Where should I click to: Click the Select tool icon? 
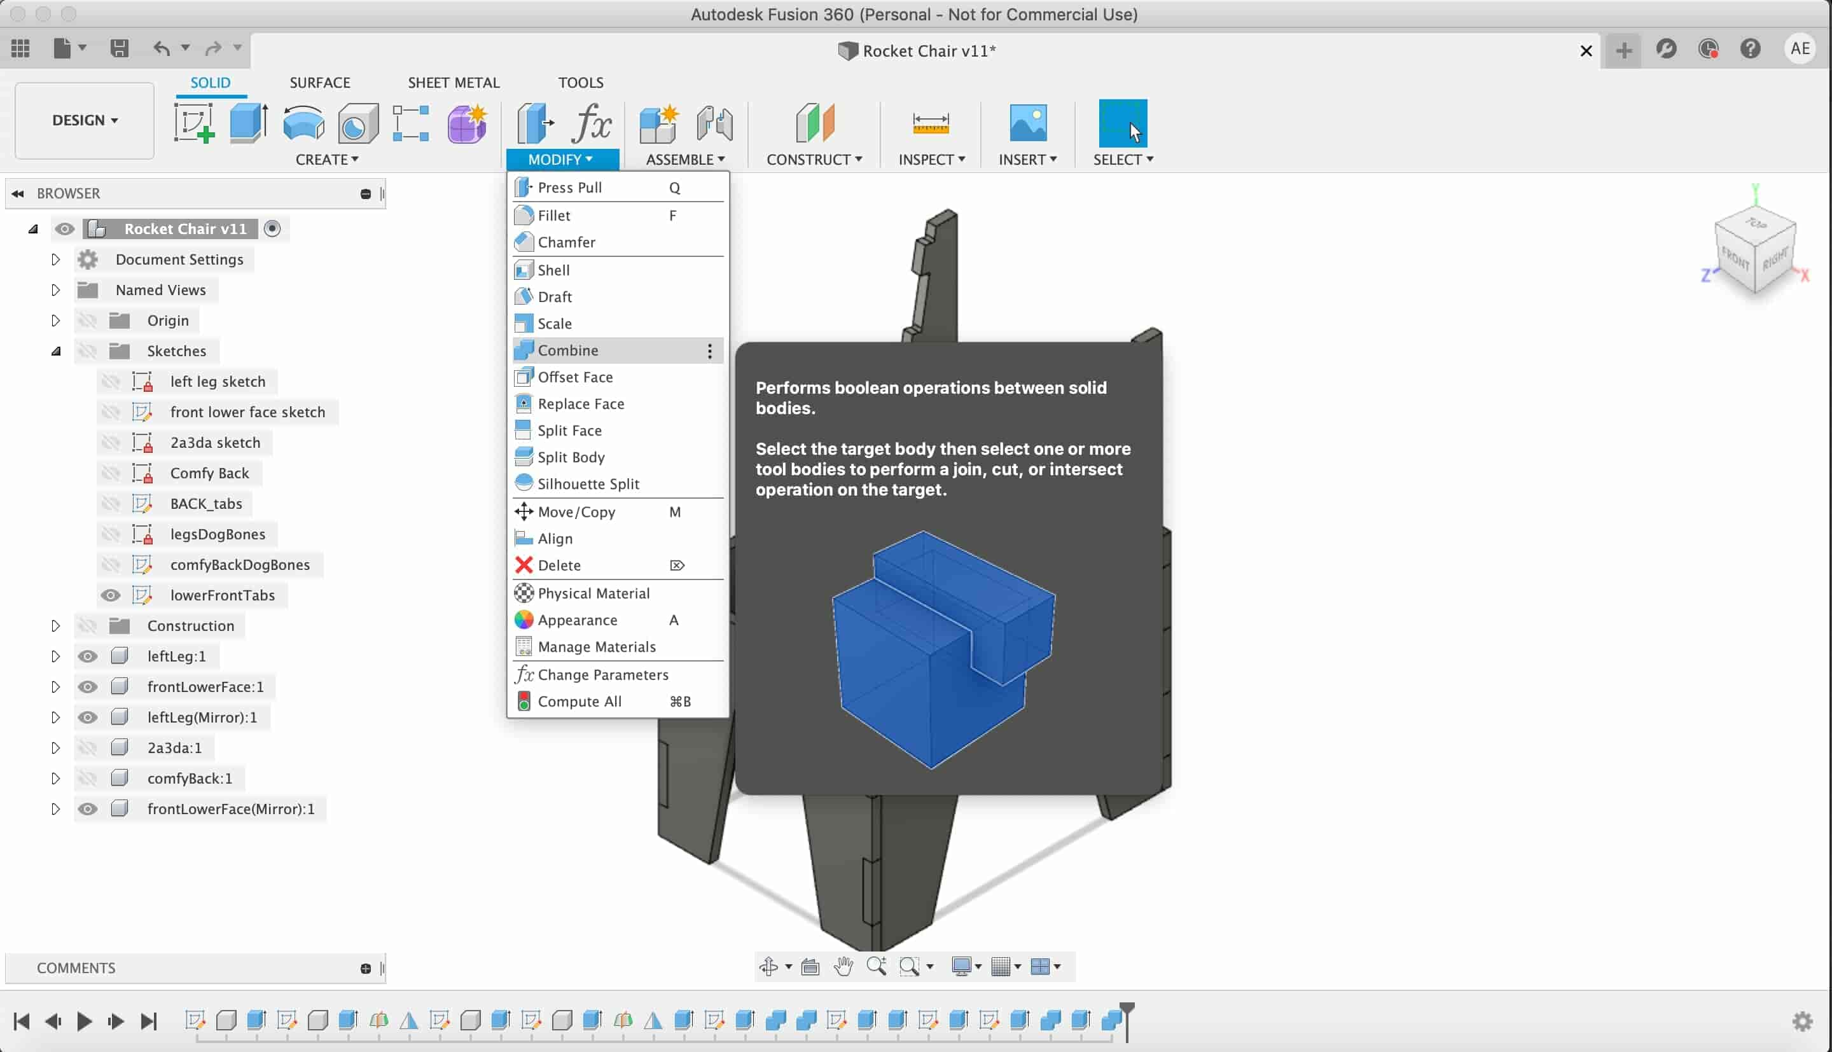pos(1123,123)
